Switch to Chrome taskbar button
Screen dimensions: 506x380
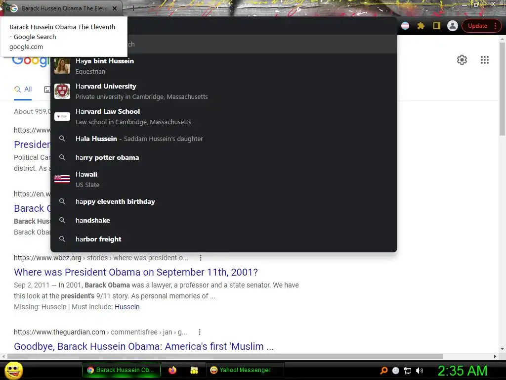tap(122, 370)
